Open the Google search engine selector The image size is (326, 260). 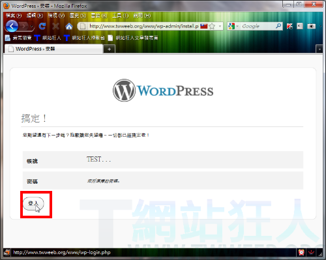click(233, 26)
